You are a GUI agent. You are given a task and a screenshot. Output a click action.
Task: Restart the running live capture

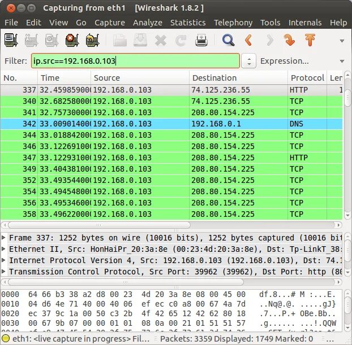tap(92, 40)
